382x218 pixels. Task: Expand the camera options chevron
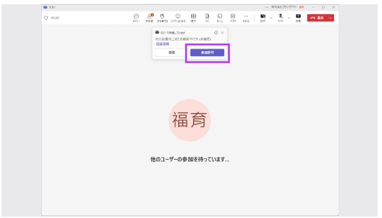pos(271,18)
